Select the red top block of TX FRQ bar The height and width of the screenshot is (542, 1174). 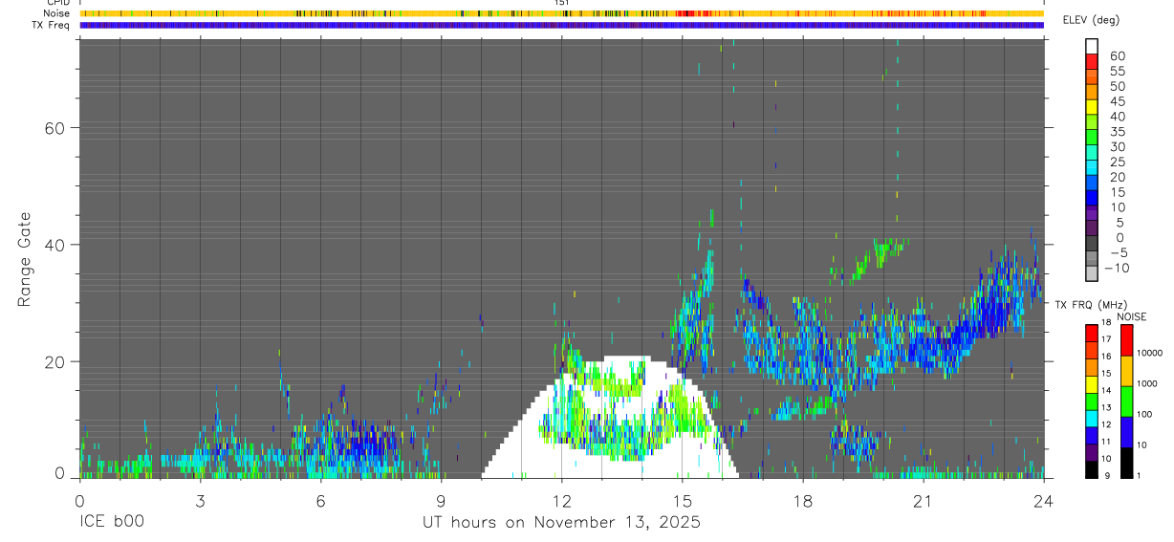[x=1093, y=334]
